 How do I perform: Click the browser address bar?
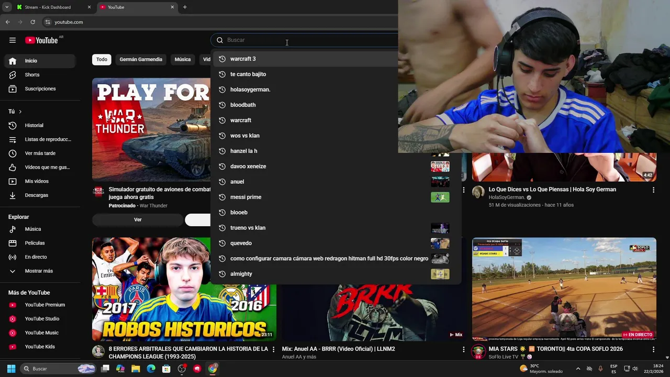point(220,22)
